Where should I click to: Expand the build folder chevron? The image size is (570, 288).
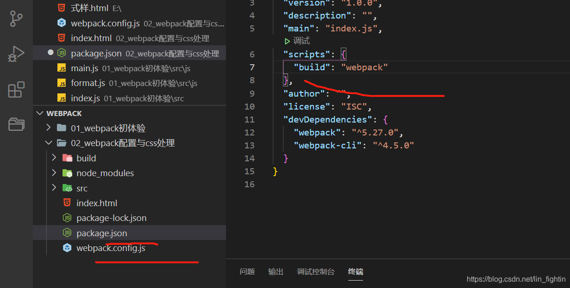coord(54,158)
